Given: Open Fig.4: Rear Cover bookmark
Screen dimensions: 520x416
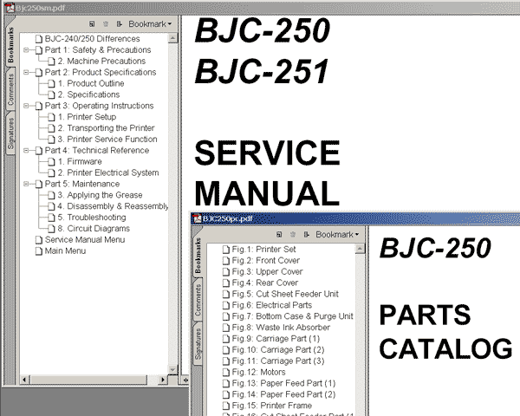Looking at the screenshot, I should pyautogui.click(x=265, y=283).
